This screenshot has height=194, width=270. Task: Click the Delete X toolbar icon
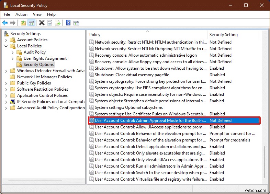42,23
